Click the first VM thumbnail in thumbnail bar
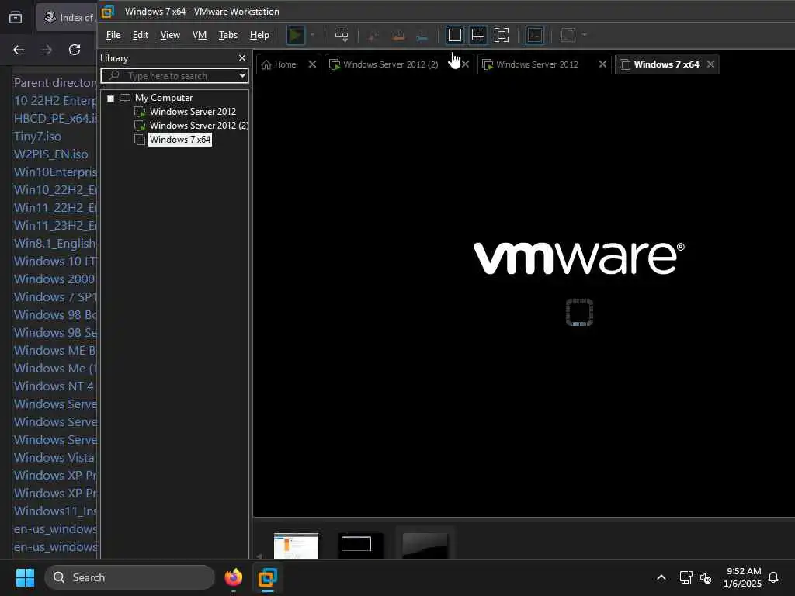This screenshot has width=795, height=596. click(296, 546)
